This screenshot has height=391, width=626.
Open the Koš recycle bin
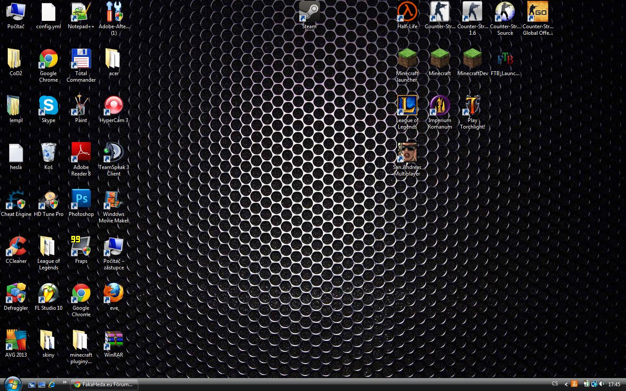(x=48, y=156)
